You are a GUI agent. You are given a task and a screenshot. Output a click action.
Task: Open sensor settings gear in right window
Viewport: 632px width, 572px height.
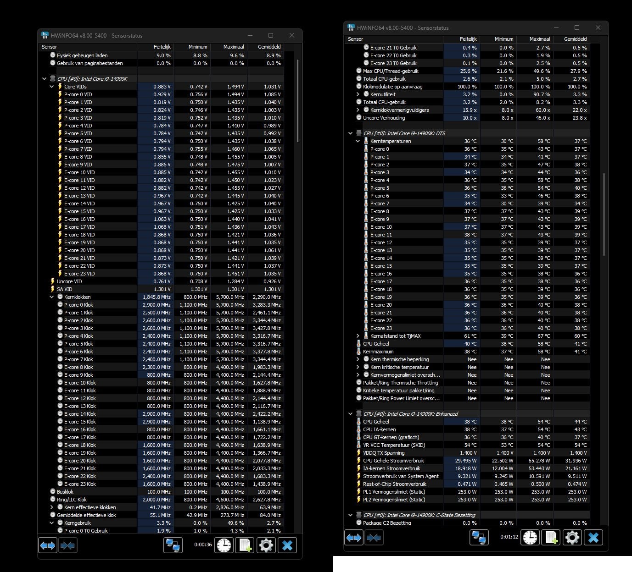tap(572, 538)
